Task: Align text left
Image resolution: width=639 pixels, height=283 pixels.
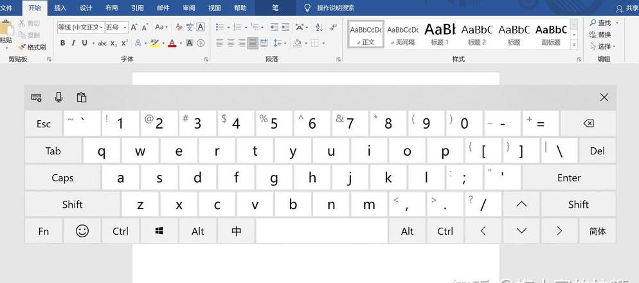Action: (x=220, y=43)
